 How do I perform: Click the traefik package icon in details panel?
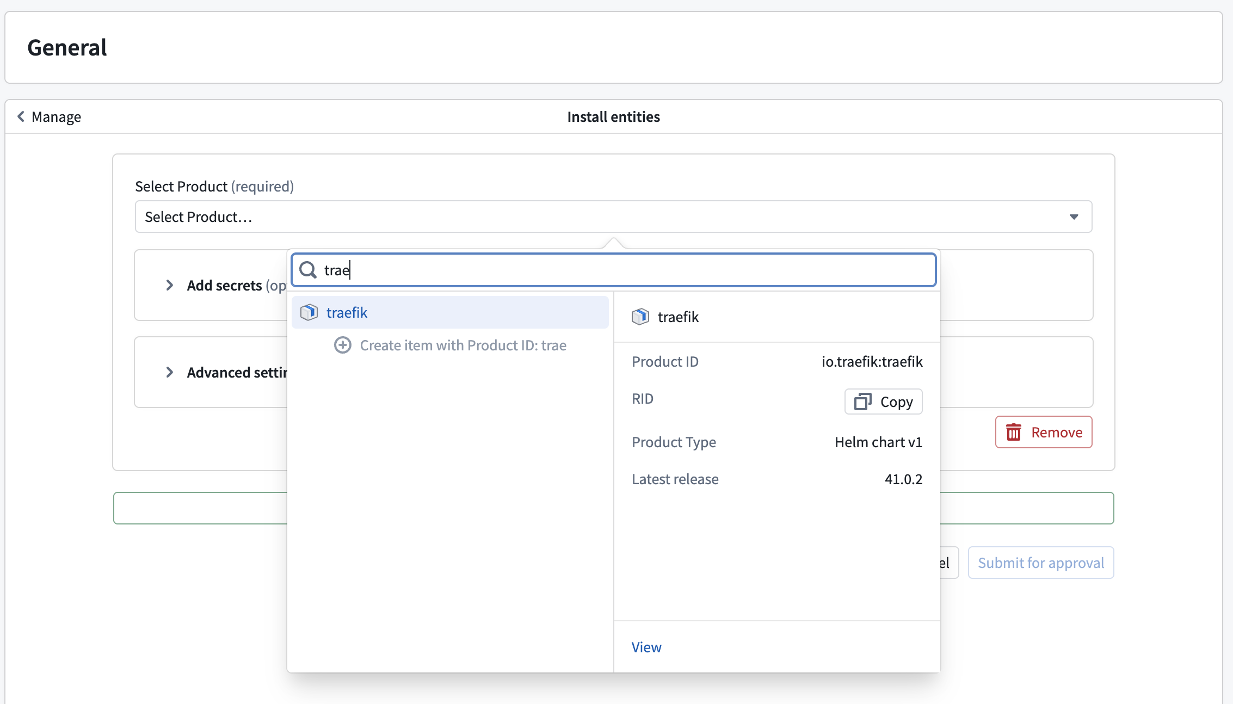coord(640,317)
